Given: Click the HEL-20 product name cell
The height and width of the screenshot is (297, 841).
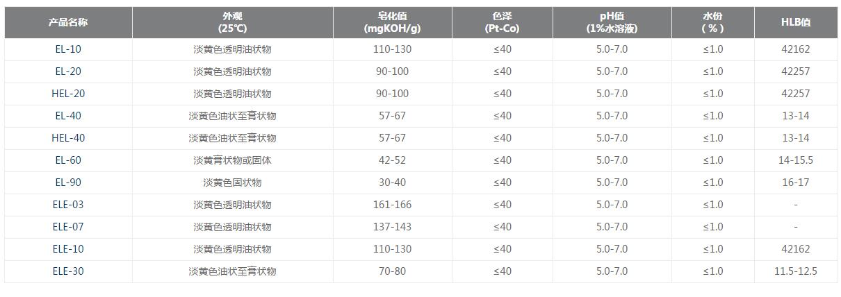Looking at the screenshot, I should (x=68, y=94).
